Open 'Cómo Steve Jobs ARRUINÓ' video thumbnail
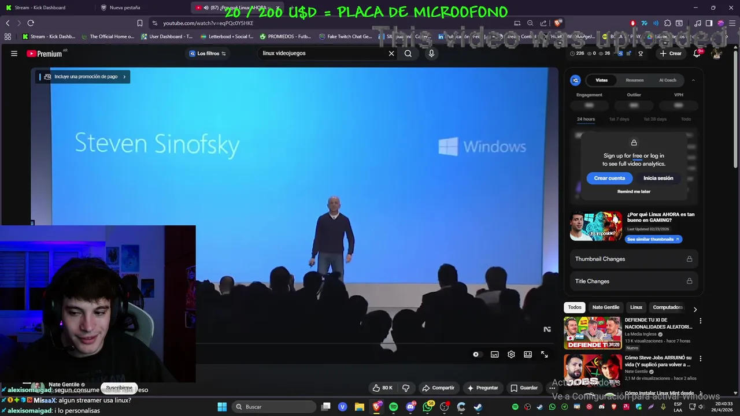740x416 pixels. coord(593,370)
